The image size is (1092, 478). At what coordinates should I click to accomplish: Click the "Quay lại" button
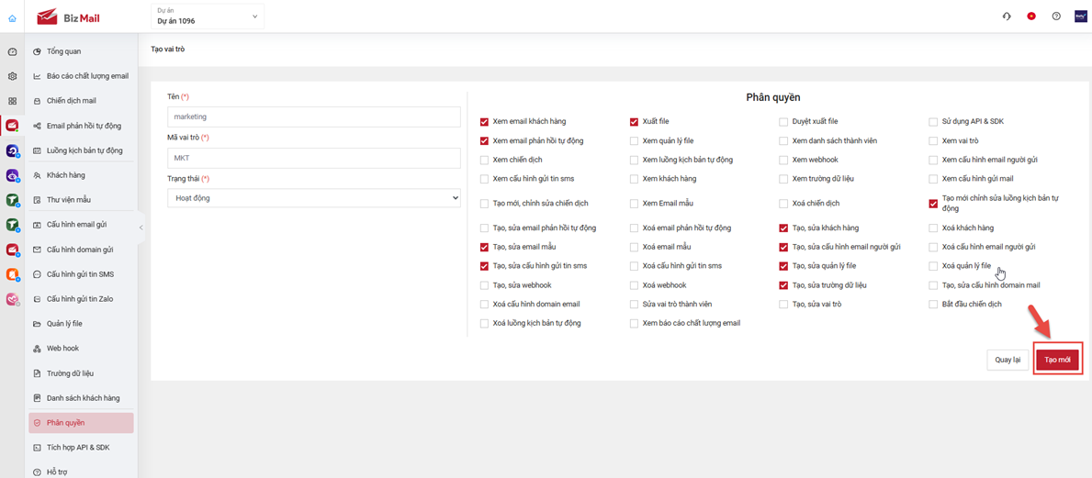pos(1008,360)
